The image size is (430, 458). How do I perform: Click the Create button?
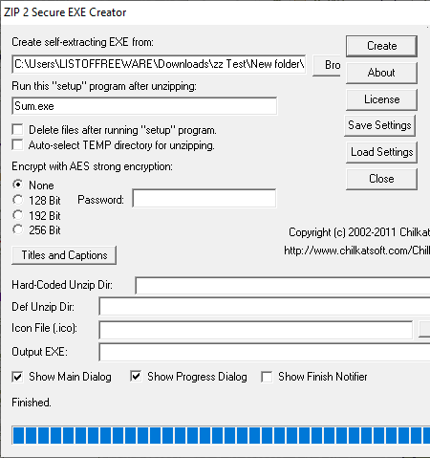pyautogui.click(x=381, y=46)
